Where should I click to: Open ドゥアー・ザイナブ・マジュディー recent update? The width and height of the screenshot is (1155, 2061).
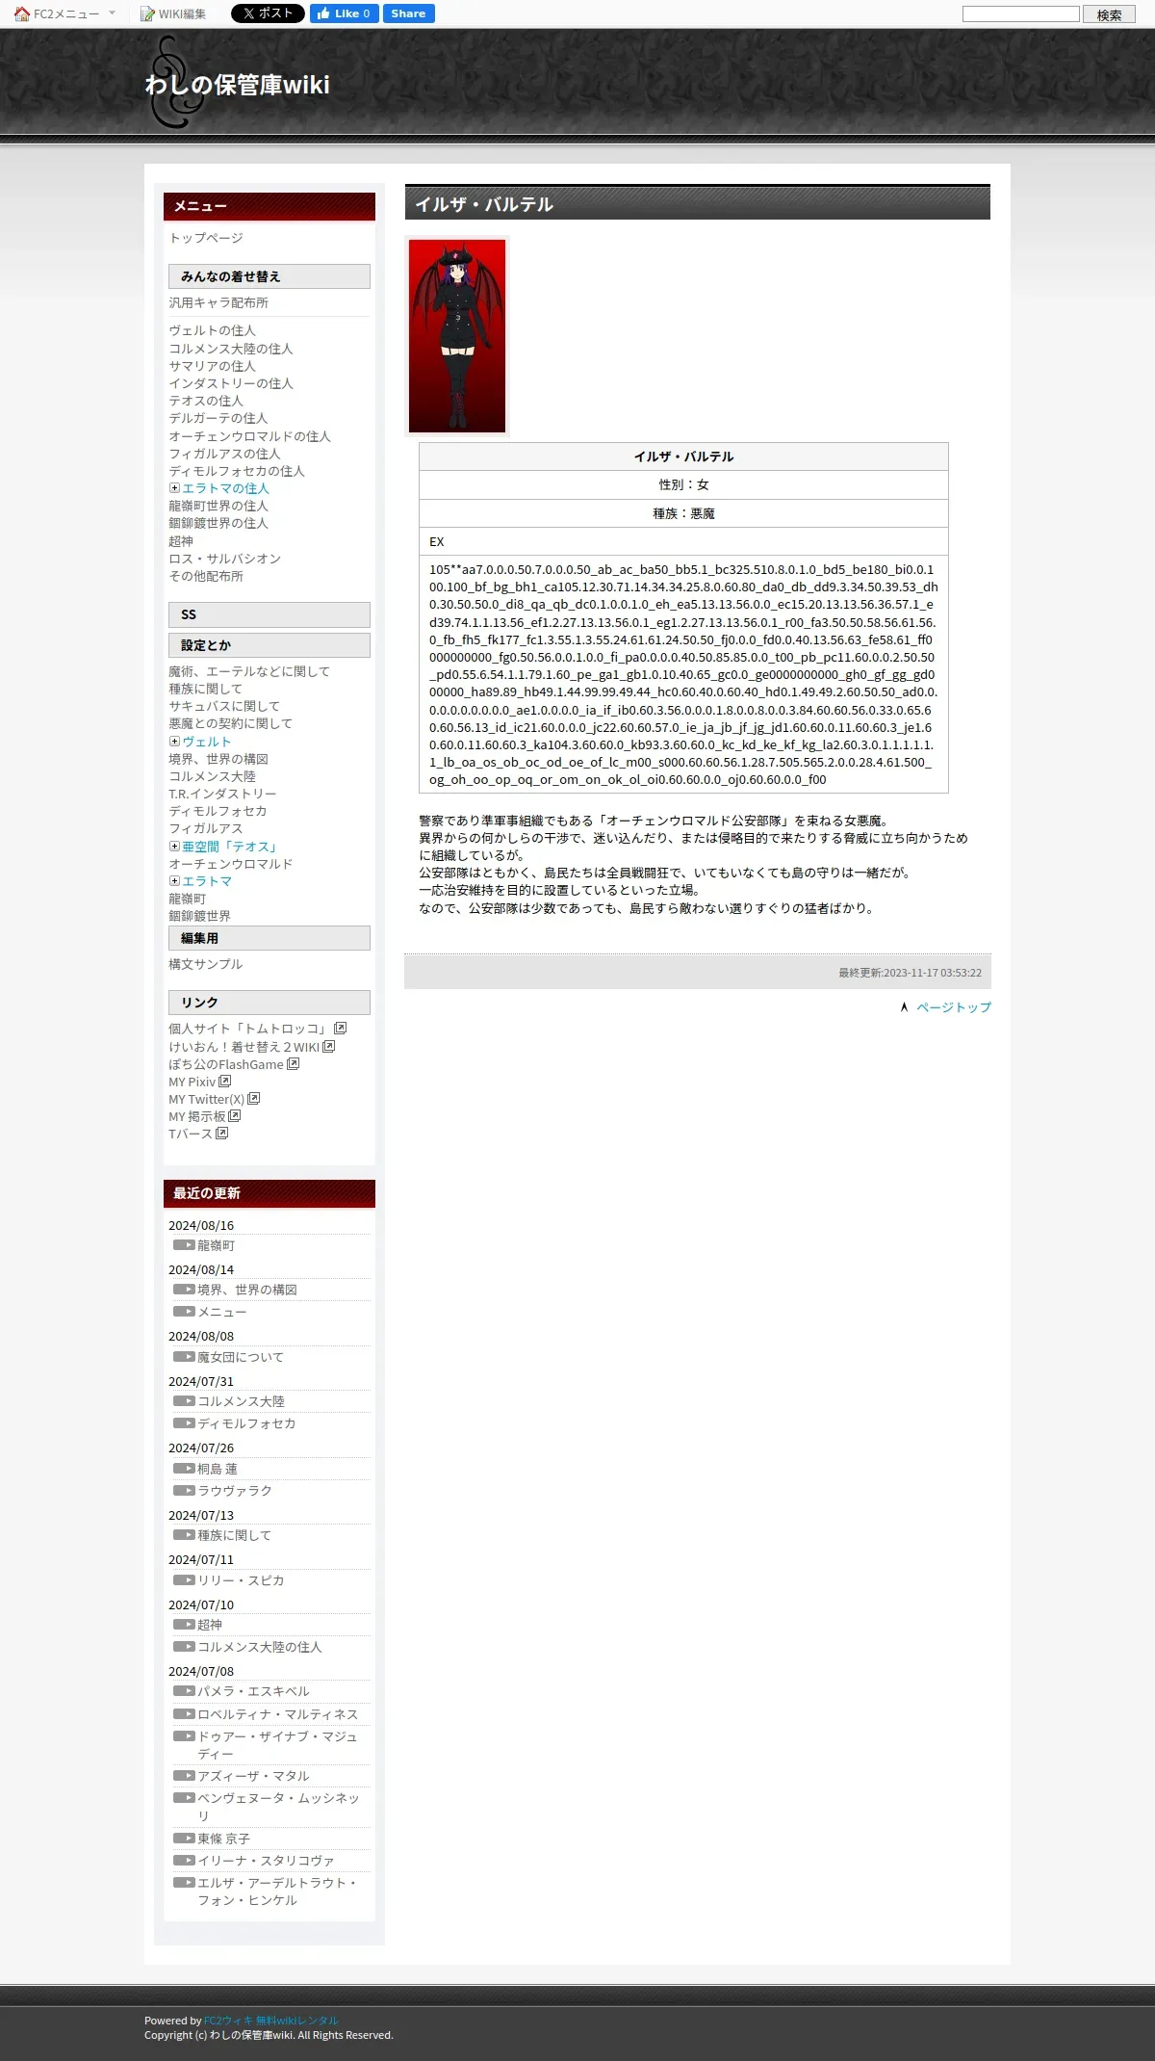(277, 1745)
